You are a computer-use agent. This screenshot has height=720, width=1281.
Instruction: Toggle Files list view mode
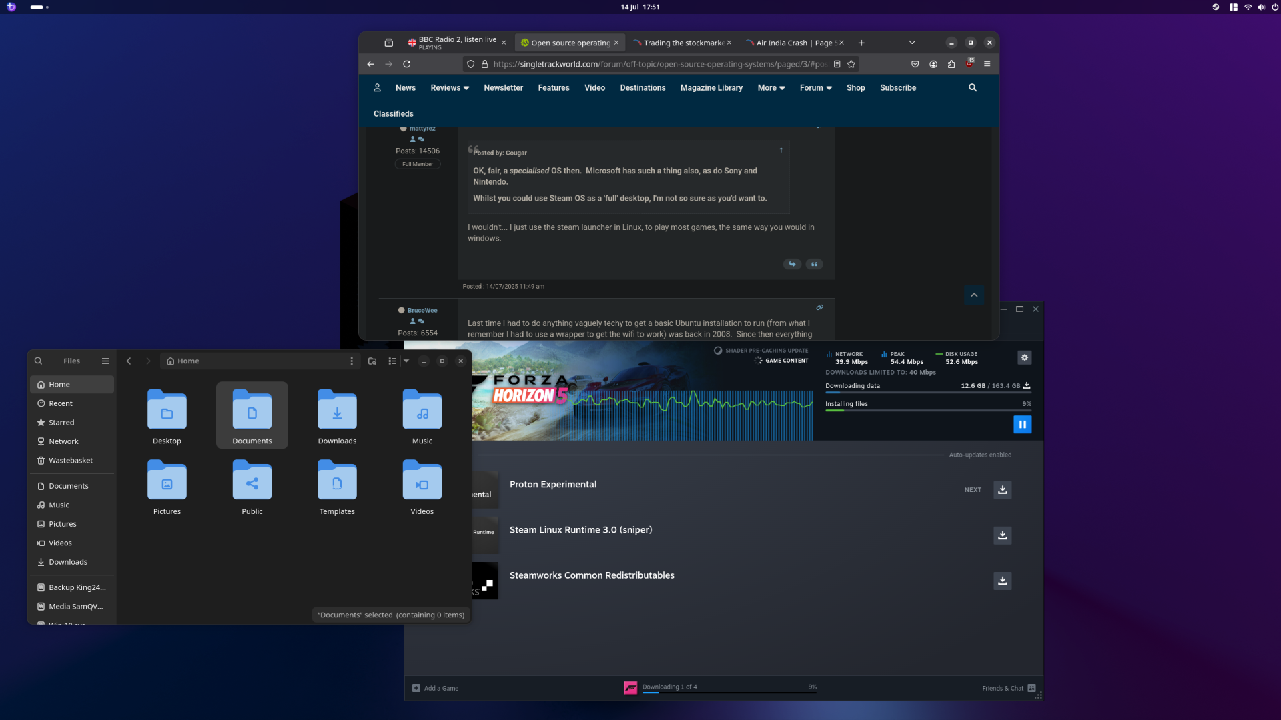tap(392, 361)
